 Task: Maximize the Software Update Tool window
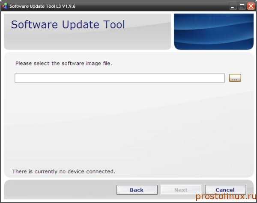242,6
